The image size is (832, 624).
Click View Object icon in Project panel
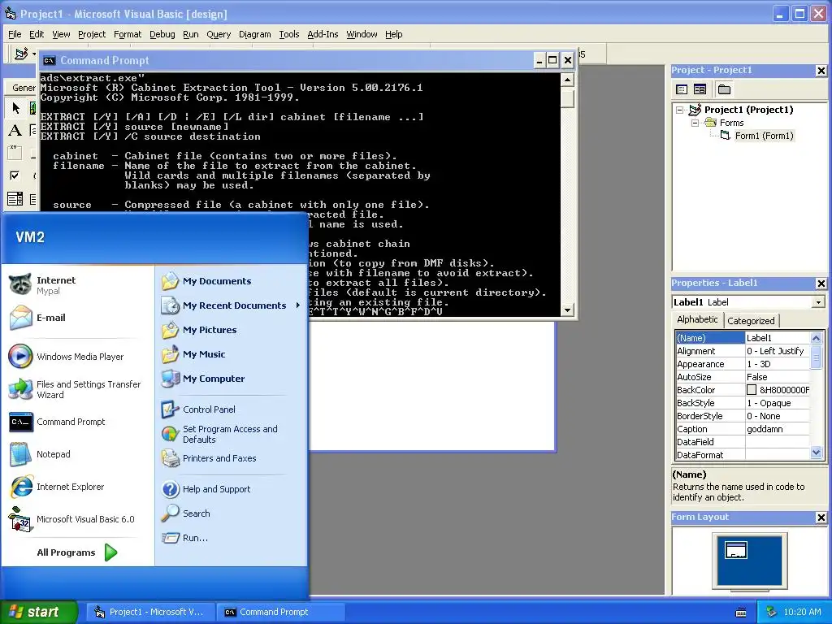coord(700,89)
